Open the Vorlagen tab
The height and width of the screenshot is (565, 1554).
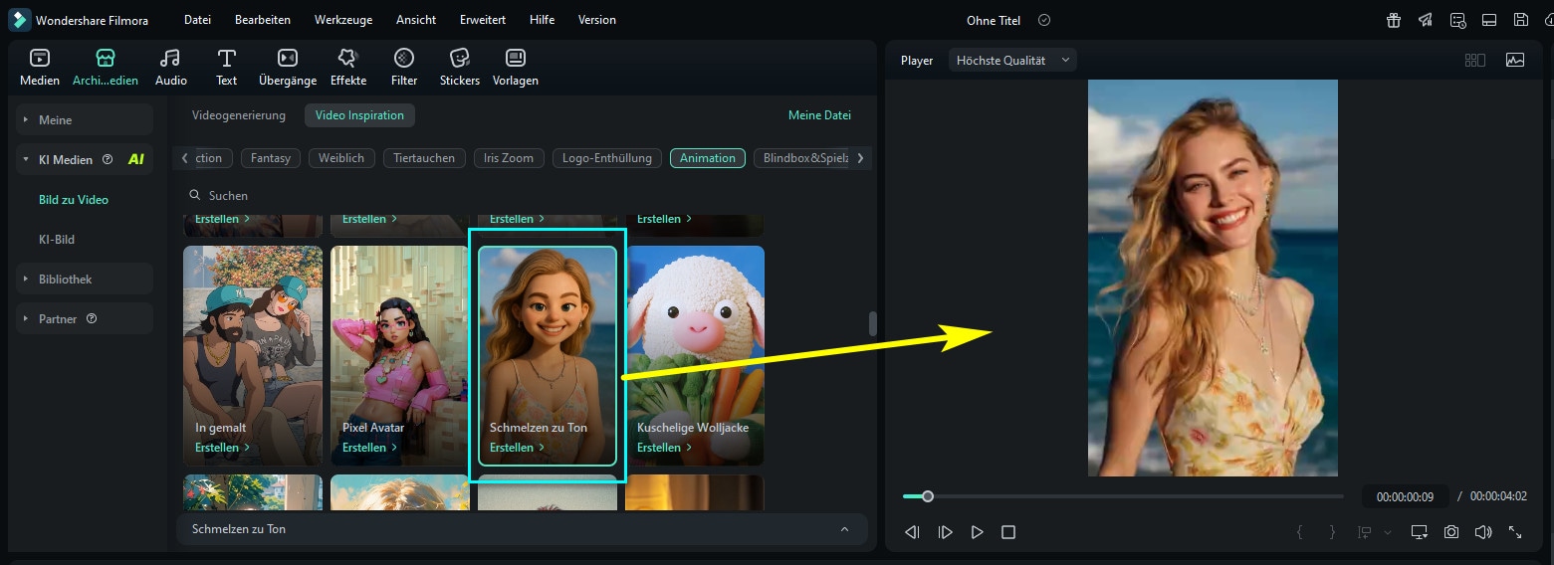tap(516, 68)
